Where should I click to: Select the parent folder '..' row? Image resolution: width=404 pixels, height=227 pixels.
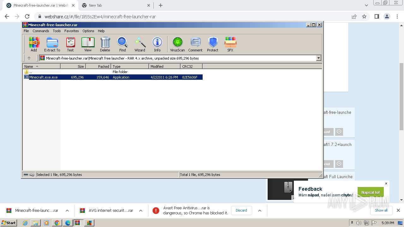point(113,72)
